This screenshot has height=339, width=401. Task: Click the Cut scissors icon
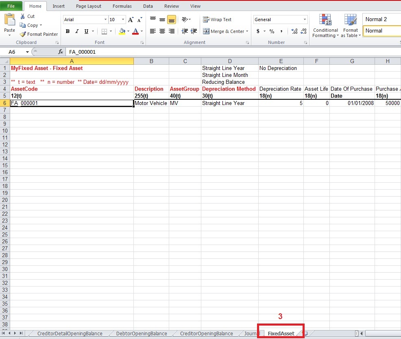pyautogui.click(x=23, y=16)
